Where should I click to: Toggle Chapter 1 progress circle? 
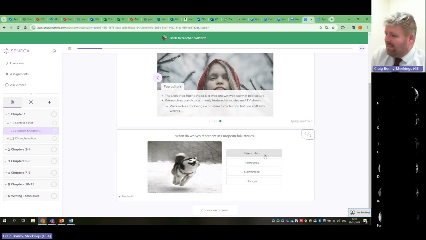[x=54, y=114]
